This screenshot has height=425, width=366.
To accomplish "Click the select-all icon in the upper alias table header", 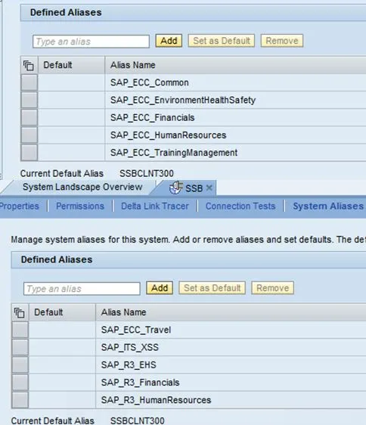I will point(29,65).
